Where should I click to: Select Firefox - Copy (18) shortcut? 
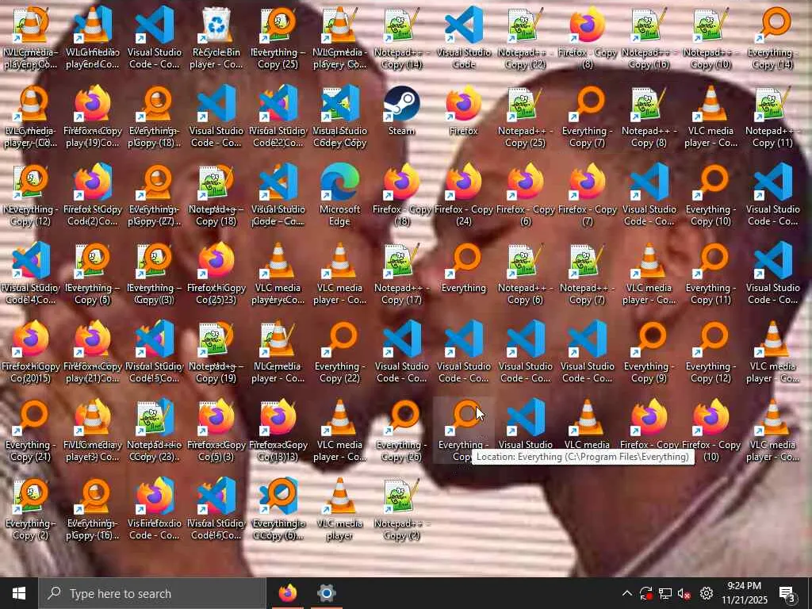coord(401,196)
